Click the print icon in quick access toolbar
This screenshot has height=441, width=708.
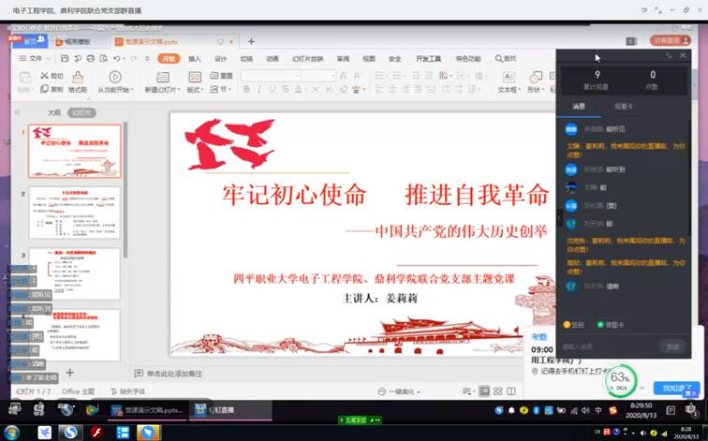click(90, 59)
